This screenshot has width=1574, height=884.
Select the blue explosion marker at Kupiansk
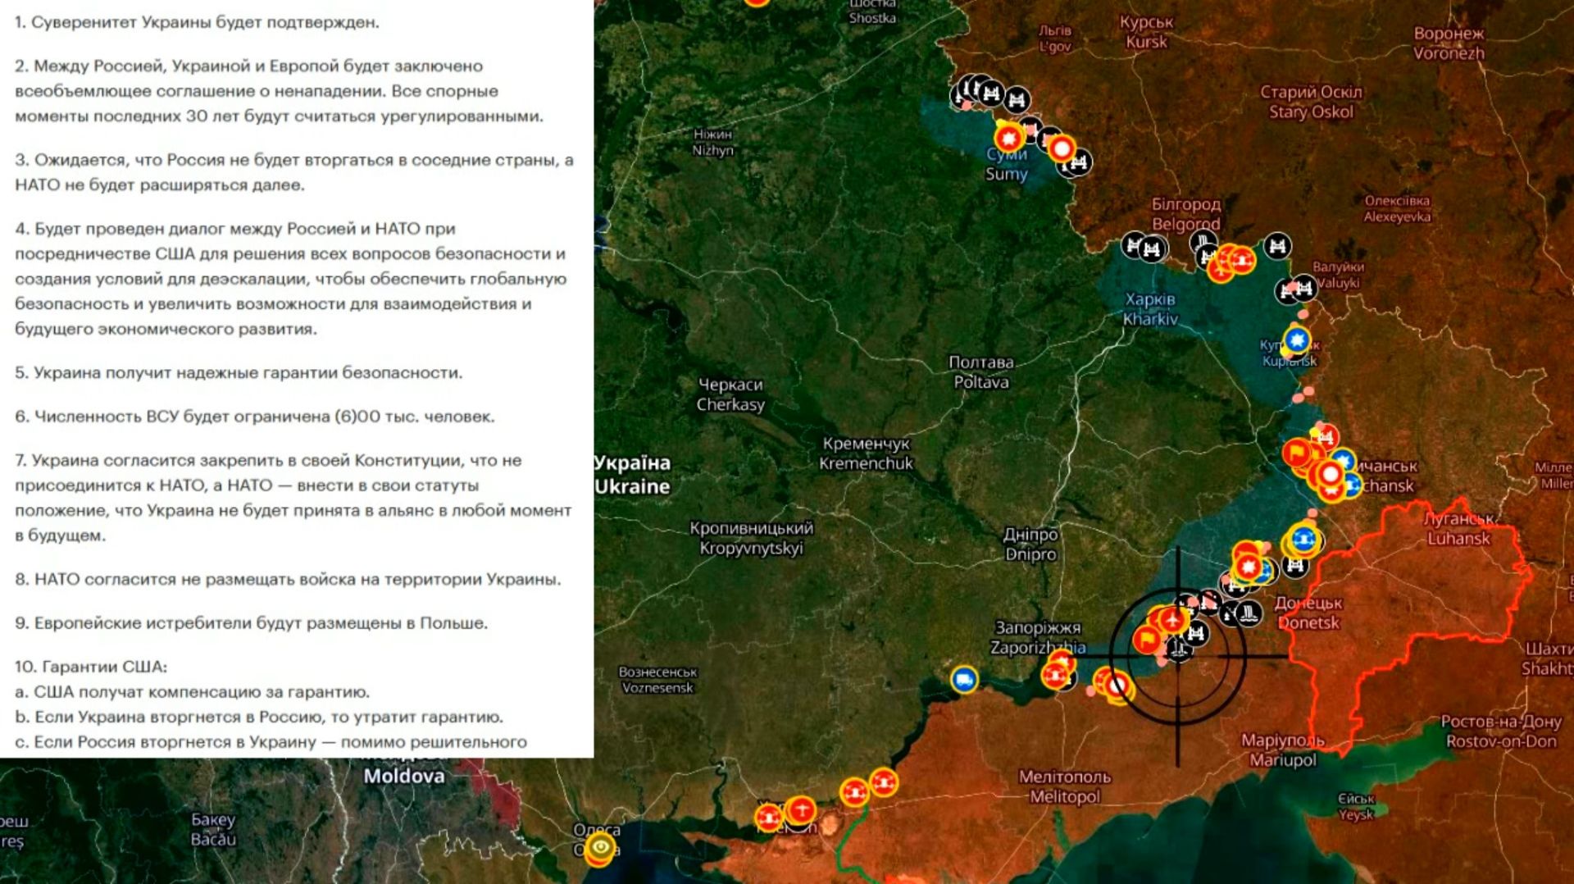pyautogui.click(x=1297, y=339)
